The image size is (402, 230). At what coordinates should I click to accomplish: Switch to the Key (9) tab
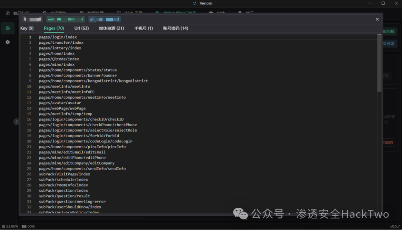27,28
